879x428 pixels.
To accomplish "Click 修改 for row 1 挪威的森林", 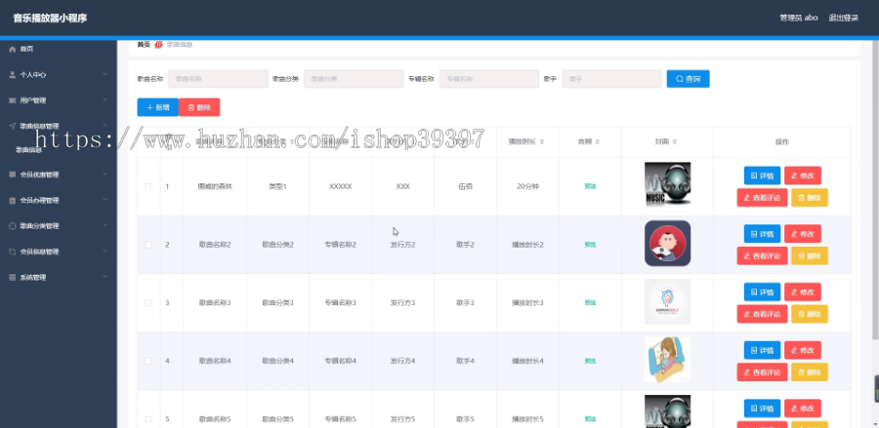I will tap(802, 175).
